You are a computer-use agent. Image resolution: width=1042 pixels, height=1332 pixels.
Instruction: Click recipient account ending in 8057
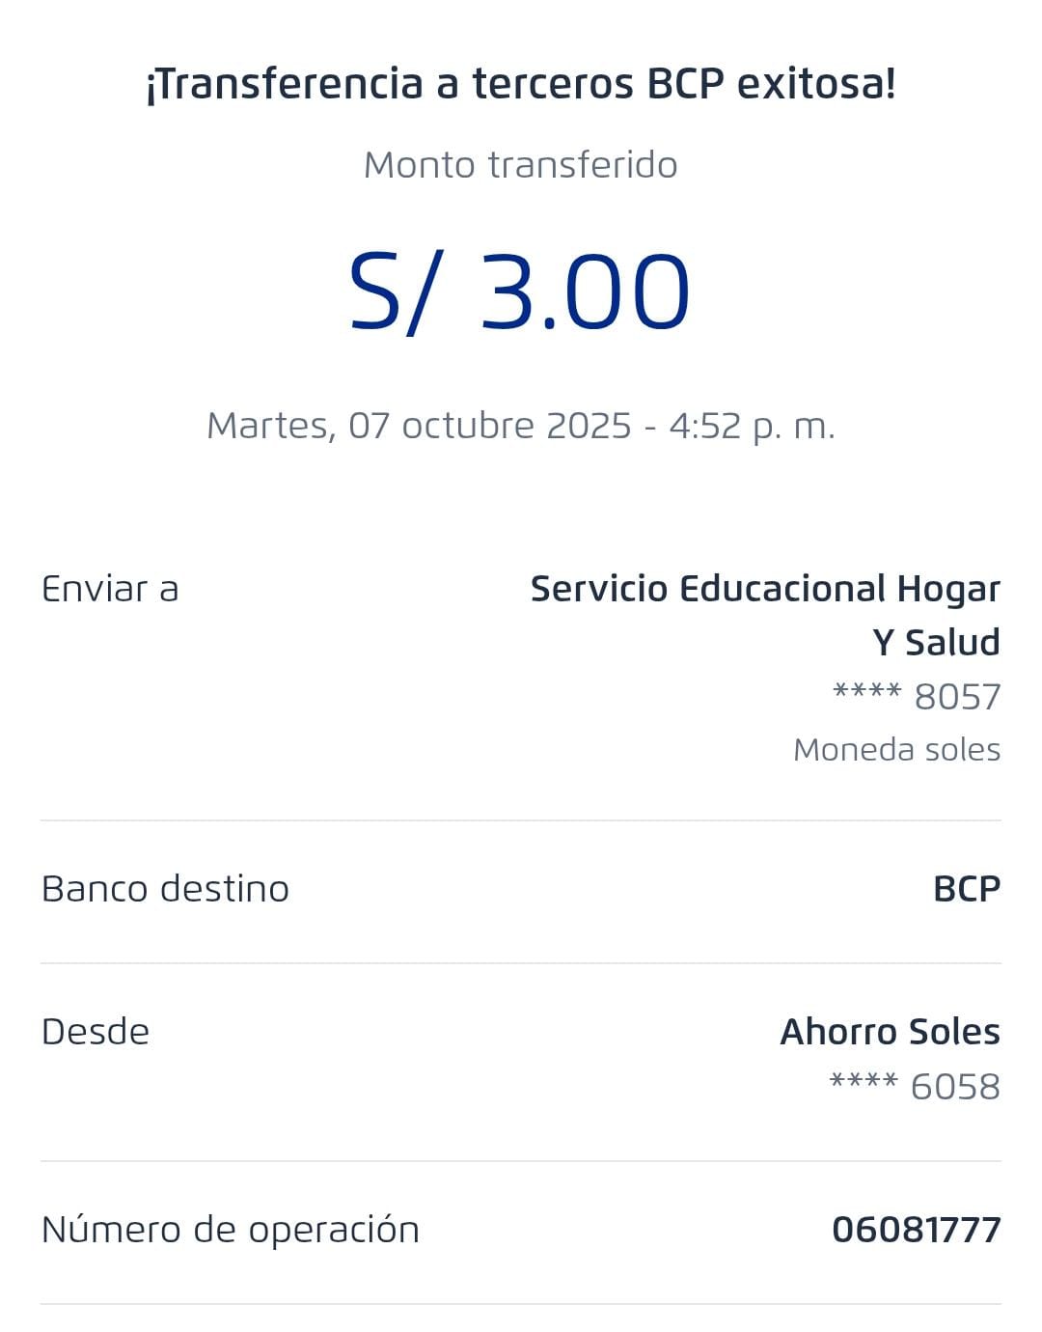click(917, 697)
